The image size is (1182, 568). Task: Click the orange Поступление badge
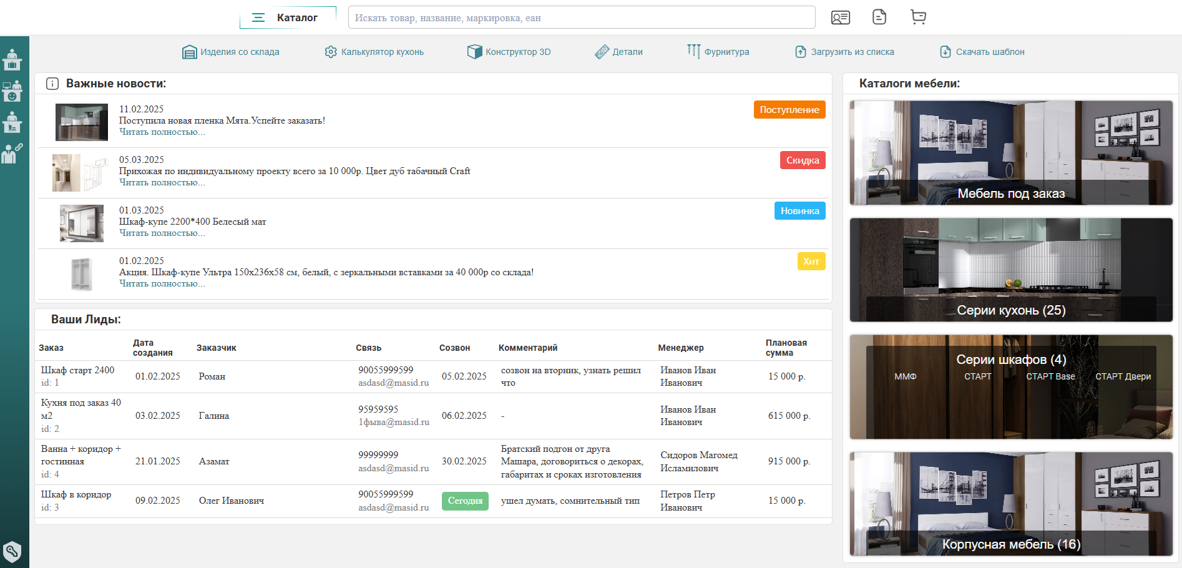[x=789, y=110]
